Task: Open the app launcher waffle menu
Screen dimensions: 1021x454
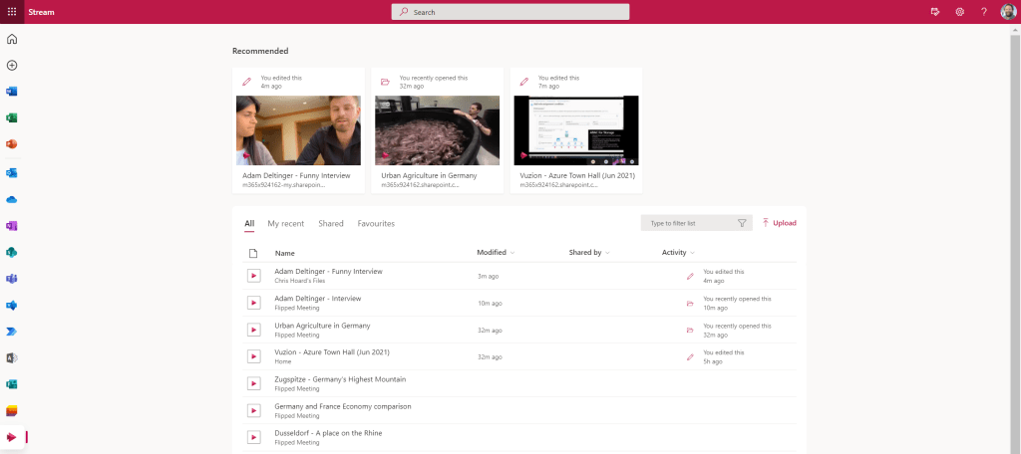Action: tap(12, 12)
